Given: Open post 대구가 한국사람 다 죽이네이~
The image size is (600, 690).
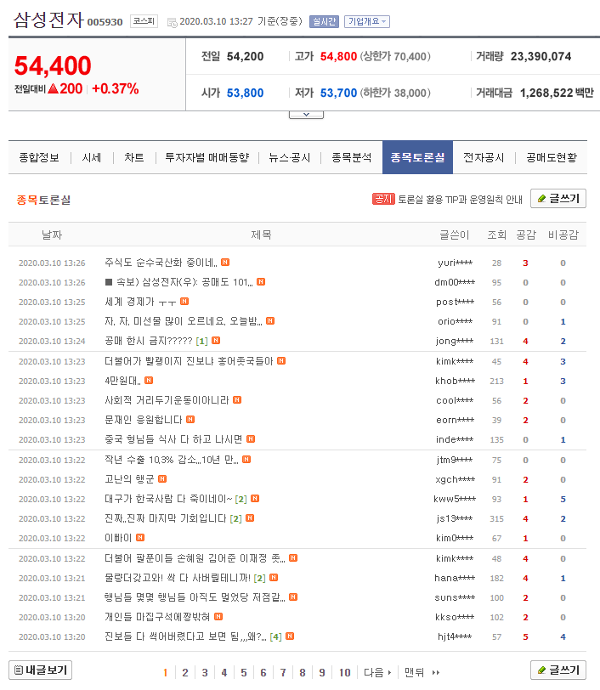Looking at the screenshot, I should (168, 499).
